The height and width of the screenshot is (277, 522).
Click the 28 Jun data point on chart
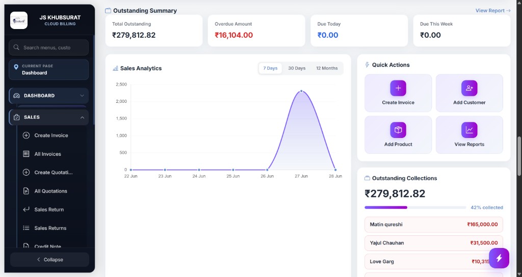pyautogui.click(x=335, y=170)
